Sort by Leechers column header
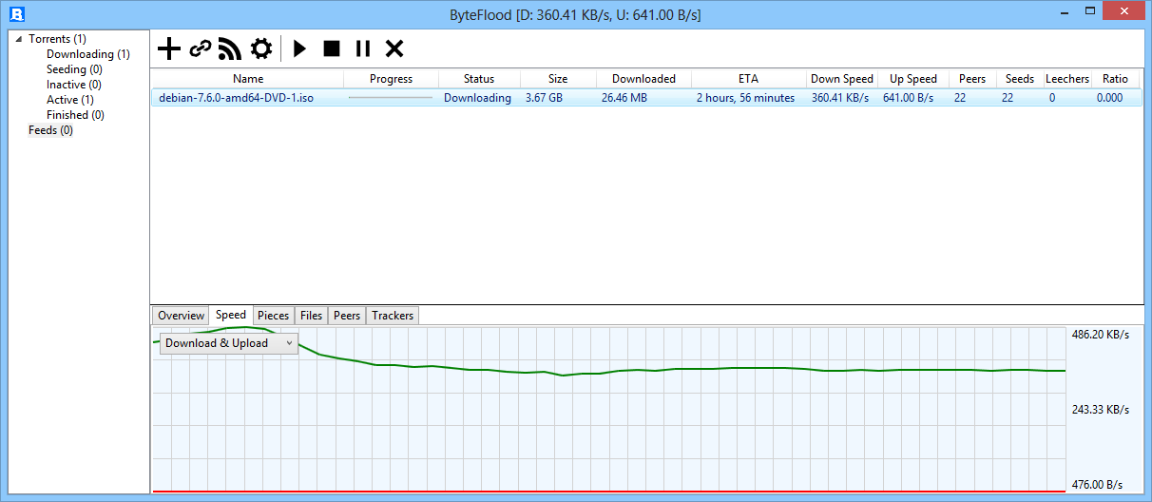Image resolution: width=1152 pixels, height=502 pixels. (1067, 79)
